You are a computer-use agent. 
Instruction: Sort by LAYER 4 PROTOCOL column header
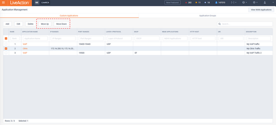tap(114, 32)
